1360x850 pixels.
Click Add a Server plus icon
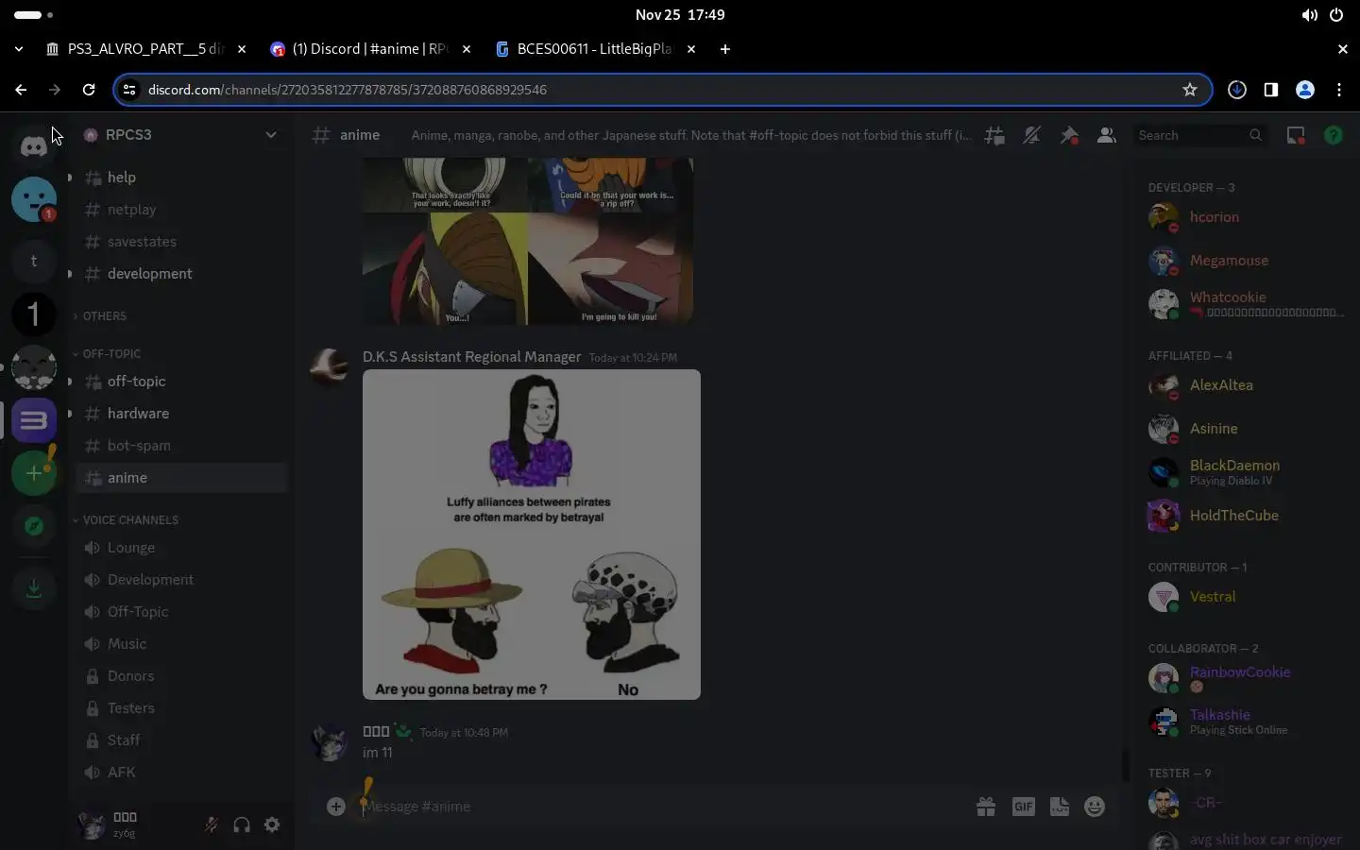34,472
